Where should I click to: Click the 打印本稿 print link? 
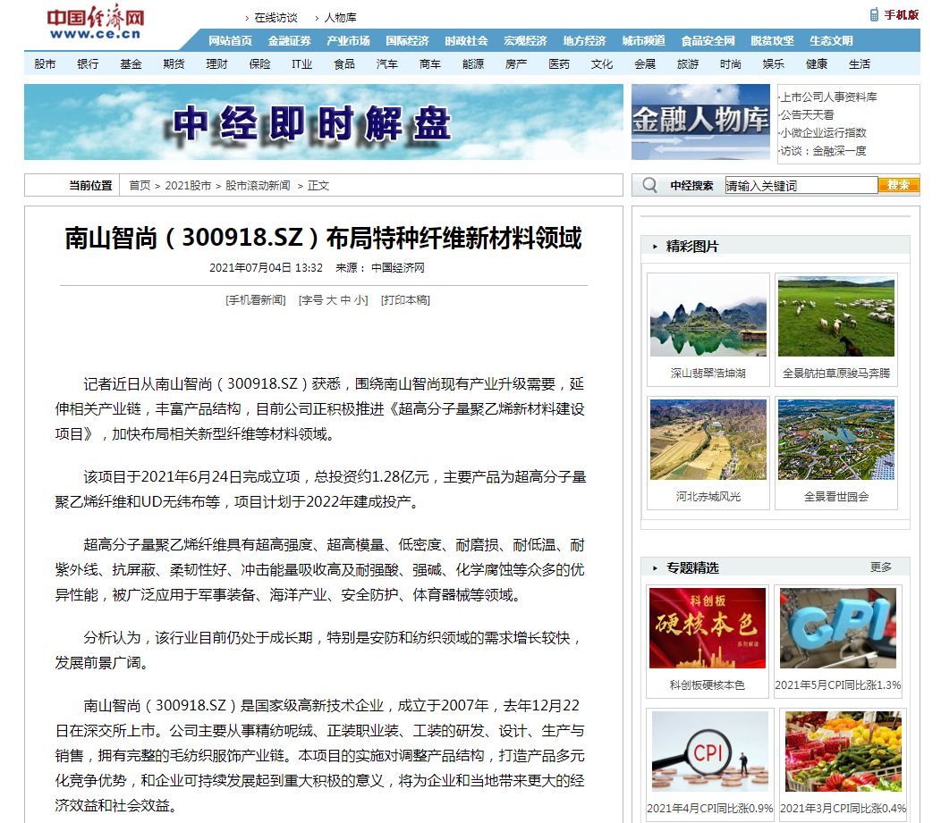pos(405,300)
